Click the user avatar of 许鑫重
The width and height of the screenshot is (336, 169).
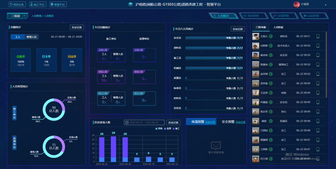[x=296, y=4]
